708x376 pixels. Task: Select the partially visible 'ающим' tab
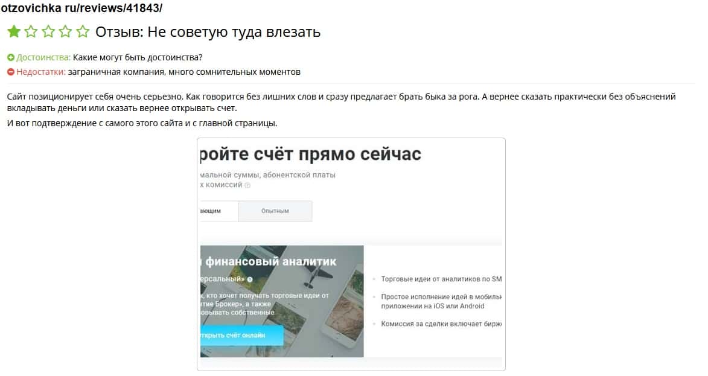[x=219, y=211]
